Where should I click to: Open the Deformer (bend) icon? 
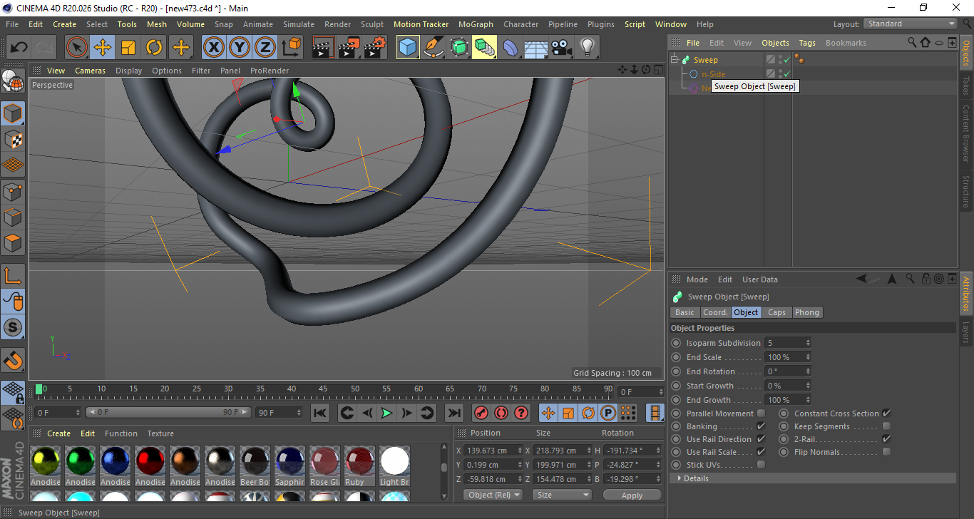(511, 48)
